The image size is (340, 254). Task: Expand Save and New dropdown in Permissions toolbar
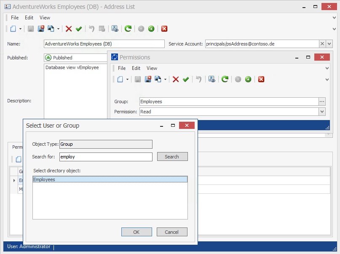tap(165, 80)
